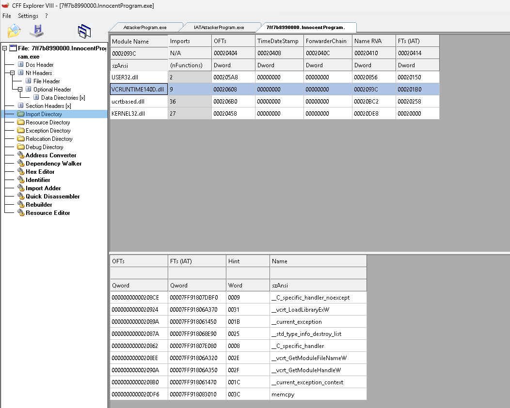Collapse the Nt Headers tree node
510x408 pixels.
click(12, 73)
